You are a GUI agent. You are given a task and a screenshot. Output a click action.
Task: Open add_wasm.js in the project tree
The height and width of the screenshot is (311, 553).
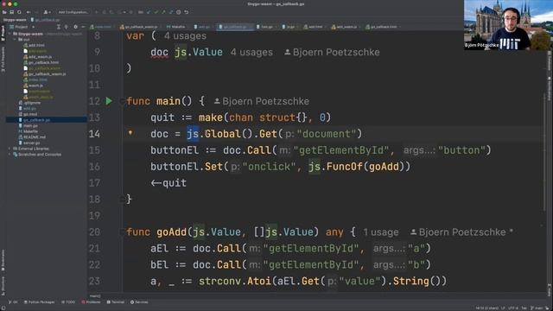pyautogui.click(x=40, y=57)
